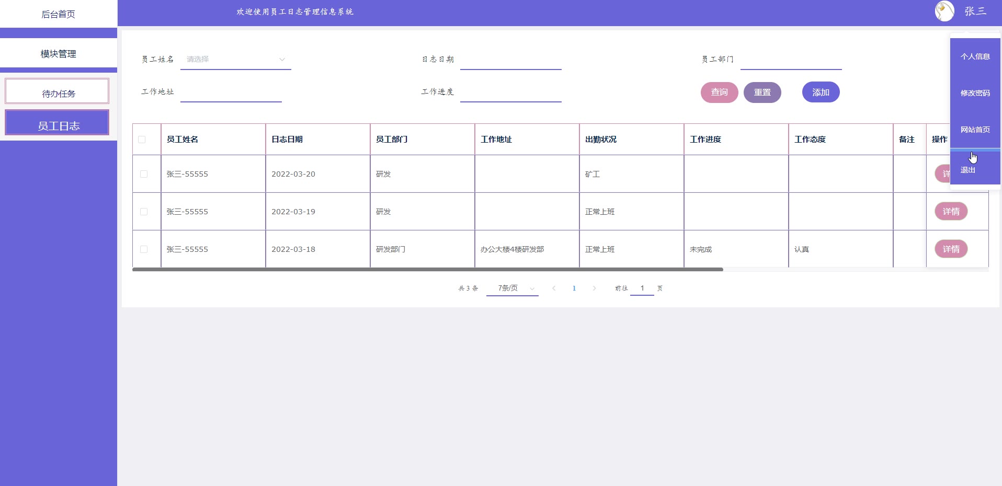Click the 工作进度 input field
1002x486 pixels.
point(511,92)
